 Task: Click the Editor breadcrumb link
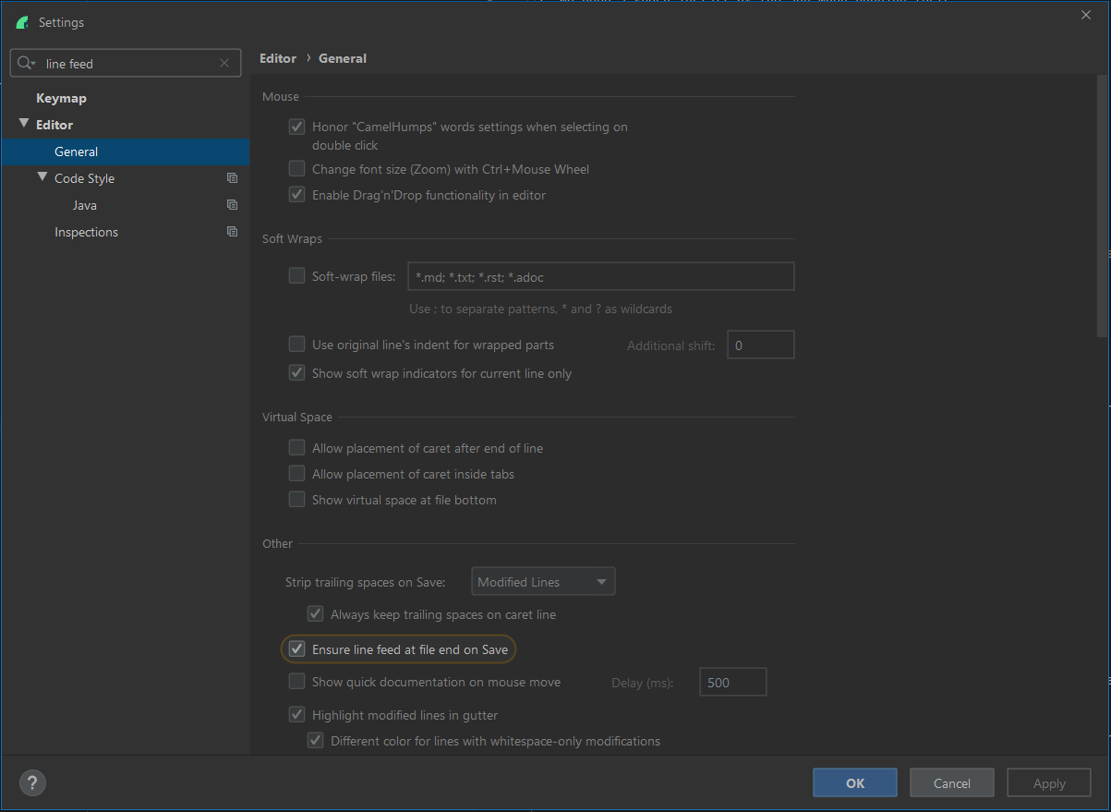pyautogui.click(x=278, y=58)
